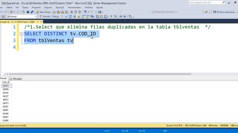Click the editor horizontal scrollbar

[100, 74]
